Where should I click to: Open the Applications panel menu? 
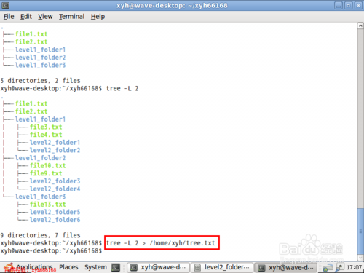(34, 267)
